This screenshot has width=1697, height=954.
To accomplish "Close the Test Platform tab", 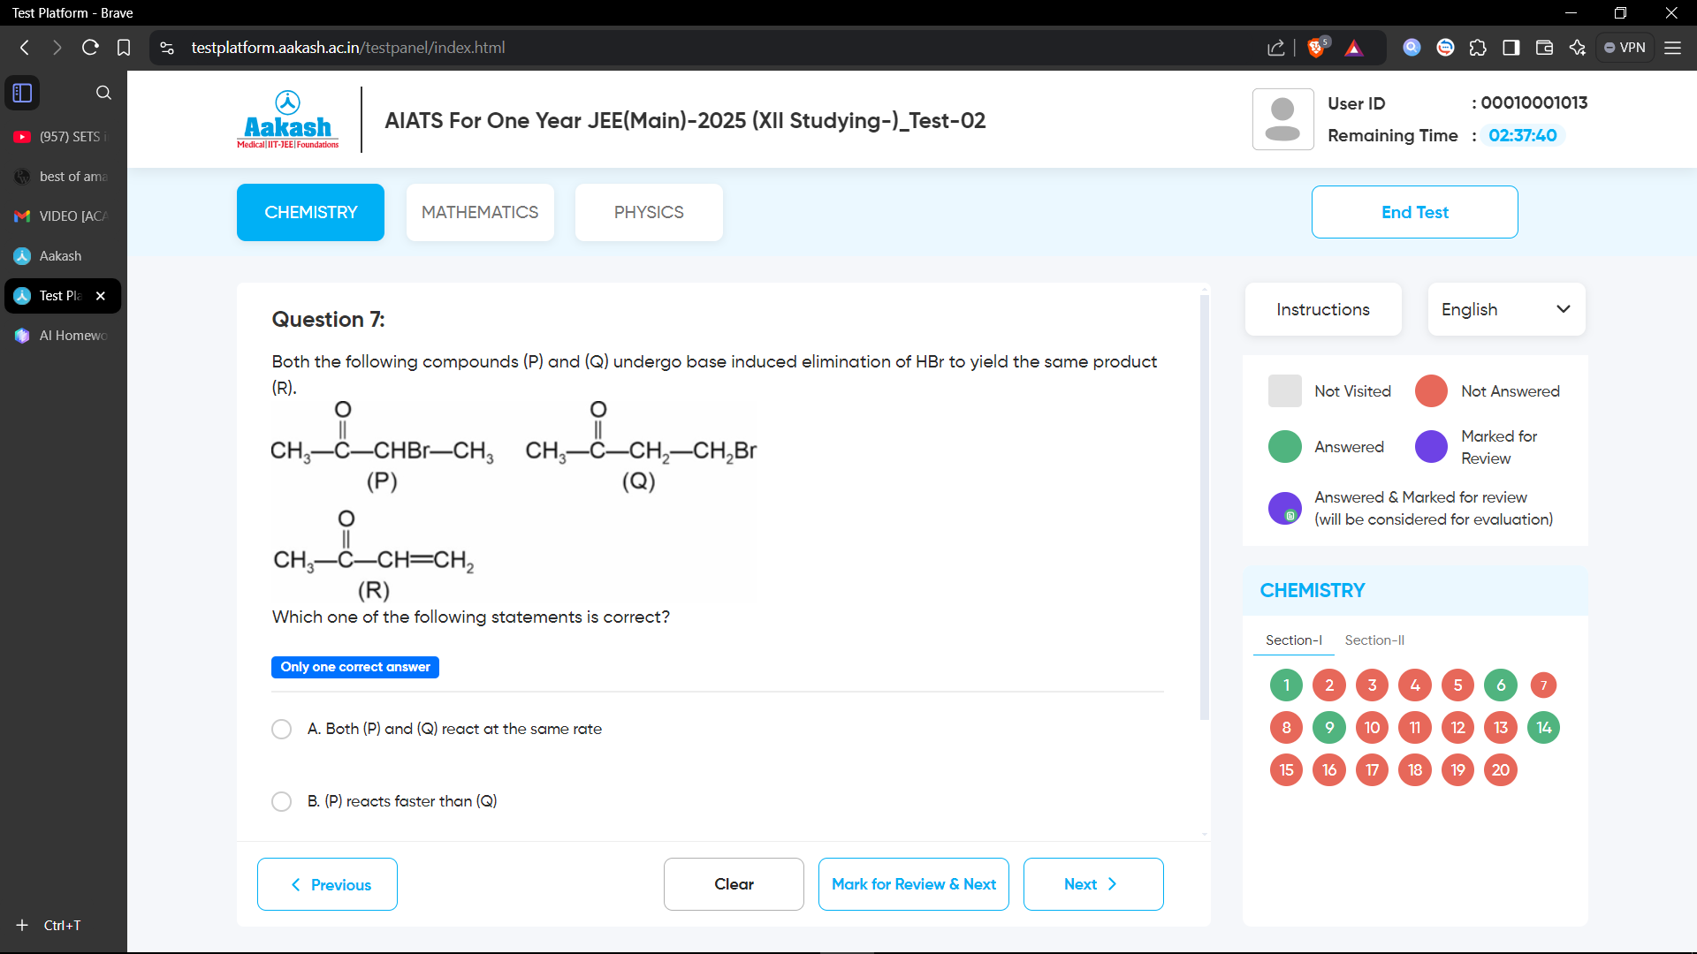I will point(101,296).
